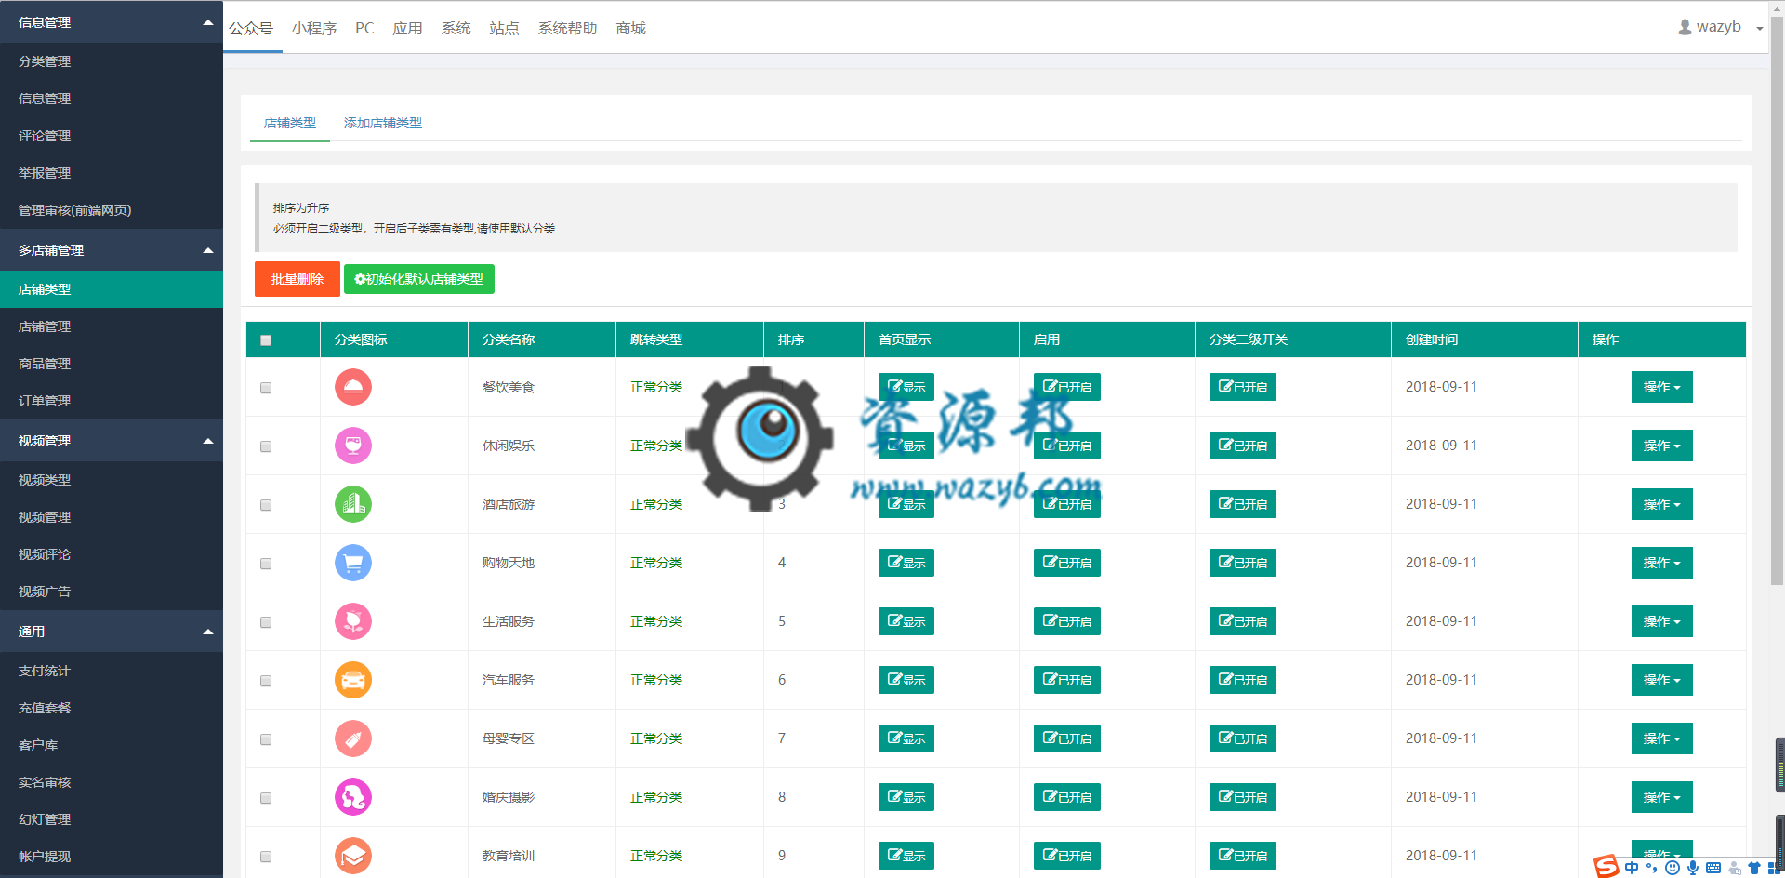Image resolution: width=1785 pixels, height=878 pixels.
Task: Open the 系统帮助 top menu
Action: 567,29
